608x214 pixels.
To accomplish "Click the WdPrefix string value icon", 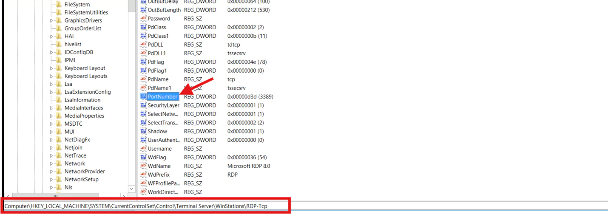I will click(143, 175).
